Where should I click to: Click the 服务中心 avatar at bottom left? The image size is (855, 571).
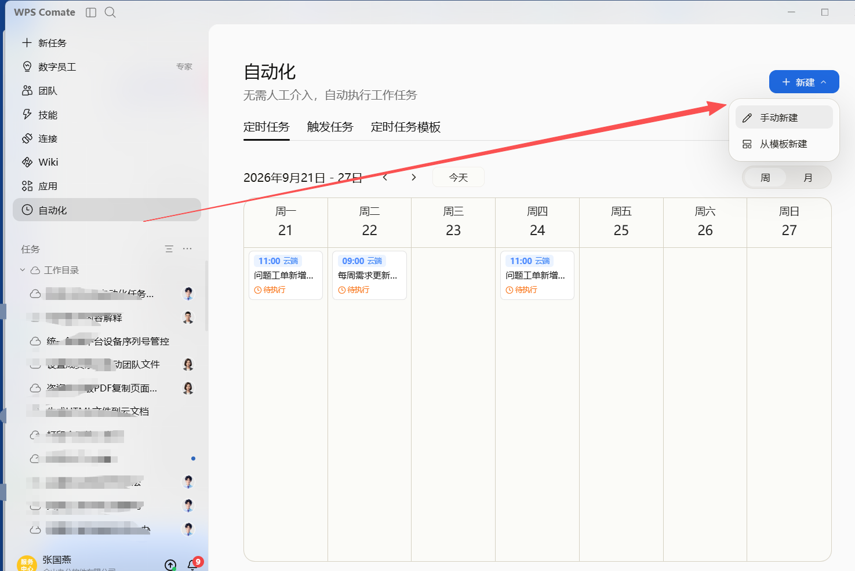(x=27, y=564)
